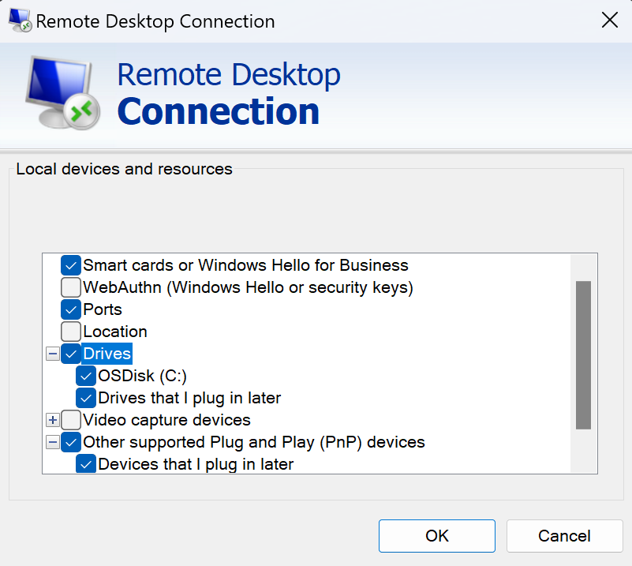Image resolution: width=632 pixels, height=566 pixels.
Task: Enable the Video capture devices checkbox
Action: [71, 420]
